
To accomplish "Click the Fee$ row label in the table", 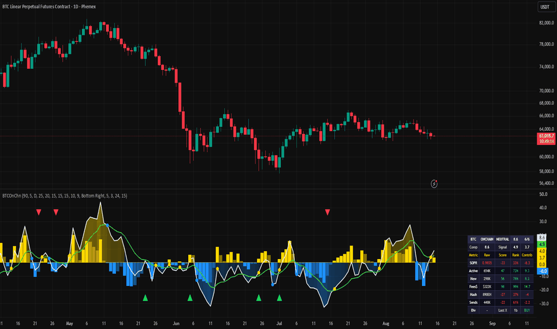I will point(473,287).
